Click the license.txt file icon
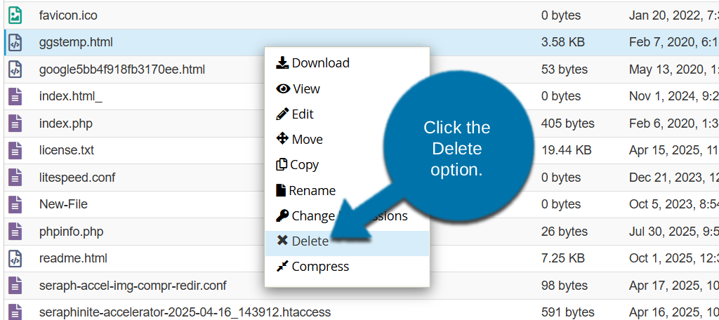 (15, 150)
